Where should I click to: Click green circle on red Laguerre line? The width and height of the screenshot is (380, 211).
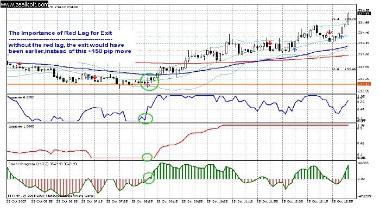[147, 157]
